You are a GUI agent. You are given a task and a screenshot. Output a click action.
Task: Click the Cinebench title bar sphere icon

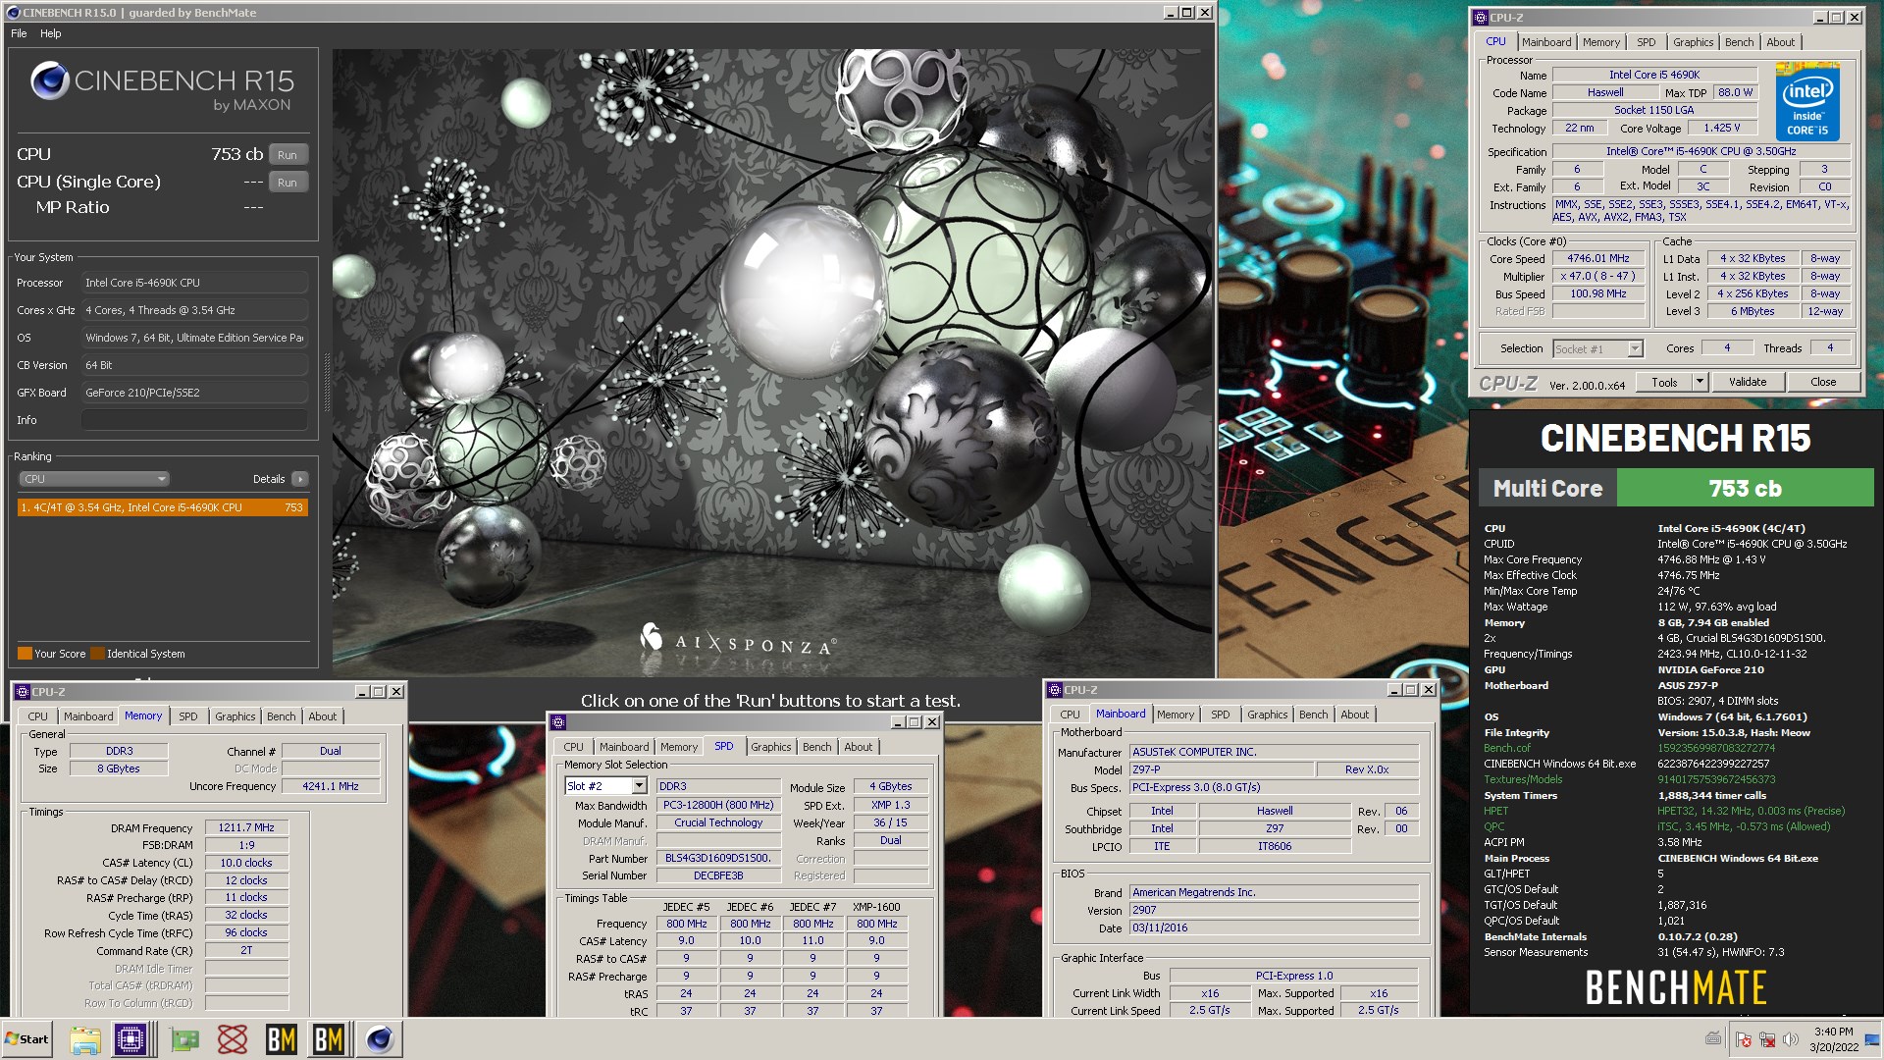point(13,13)
